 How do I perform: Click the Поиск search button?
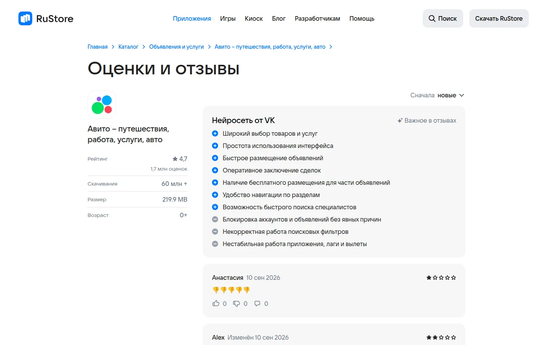pos(443,18)
